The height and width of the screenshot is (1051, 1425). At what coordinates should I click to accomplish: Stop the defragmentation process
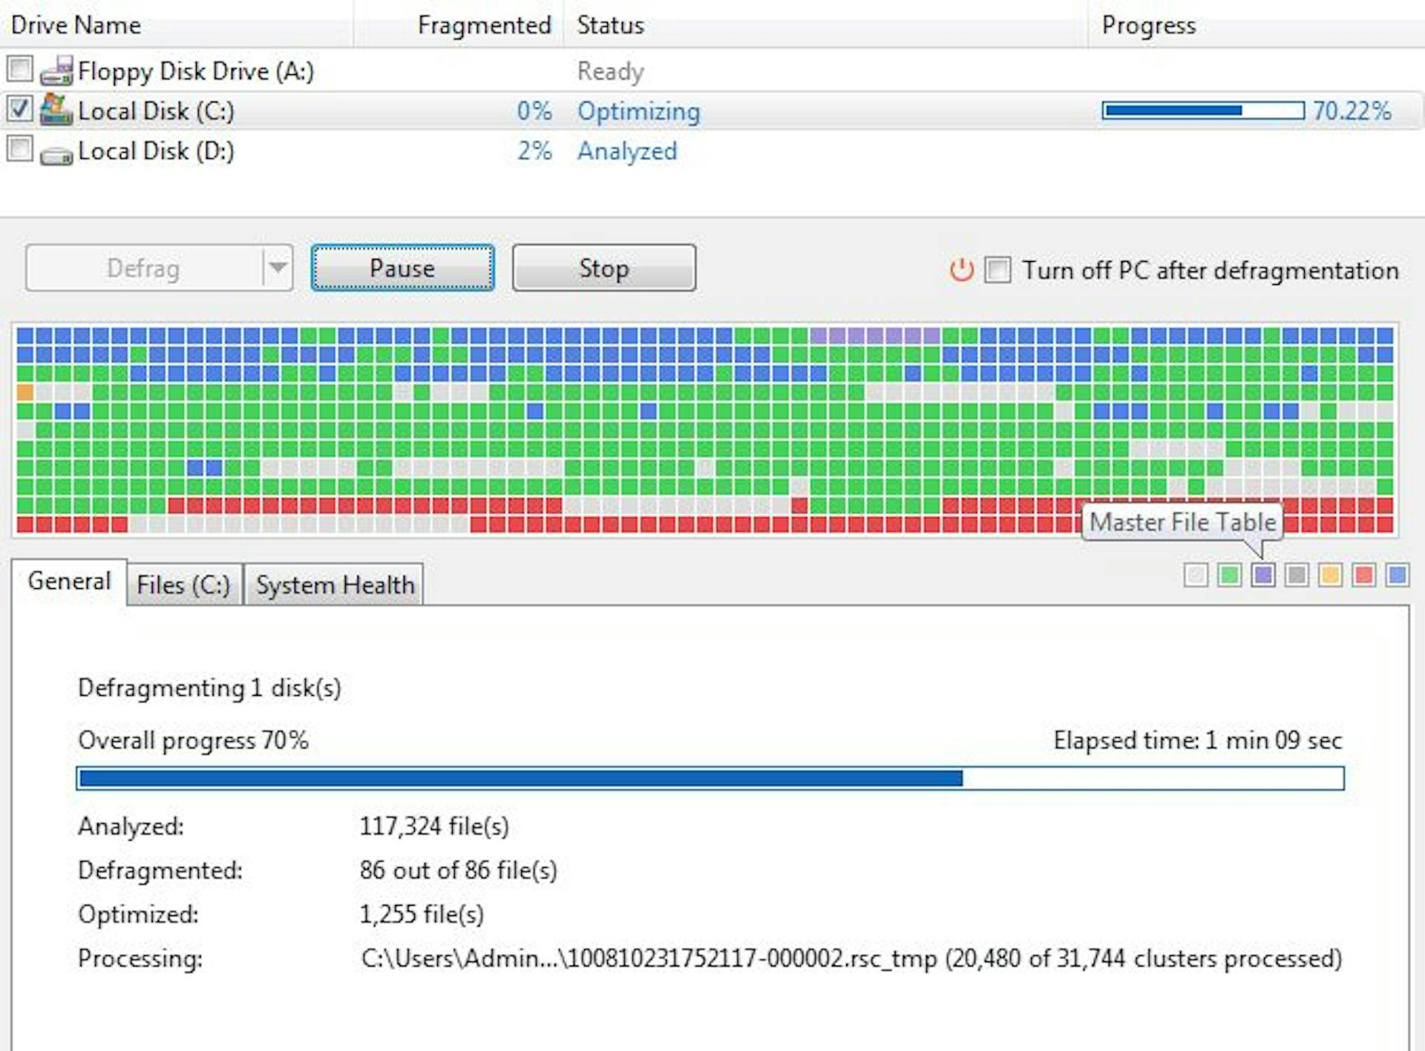pyautogui.click(x=603, y=268)
